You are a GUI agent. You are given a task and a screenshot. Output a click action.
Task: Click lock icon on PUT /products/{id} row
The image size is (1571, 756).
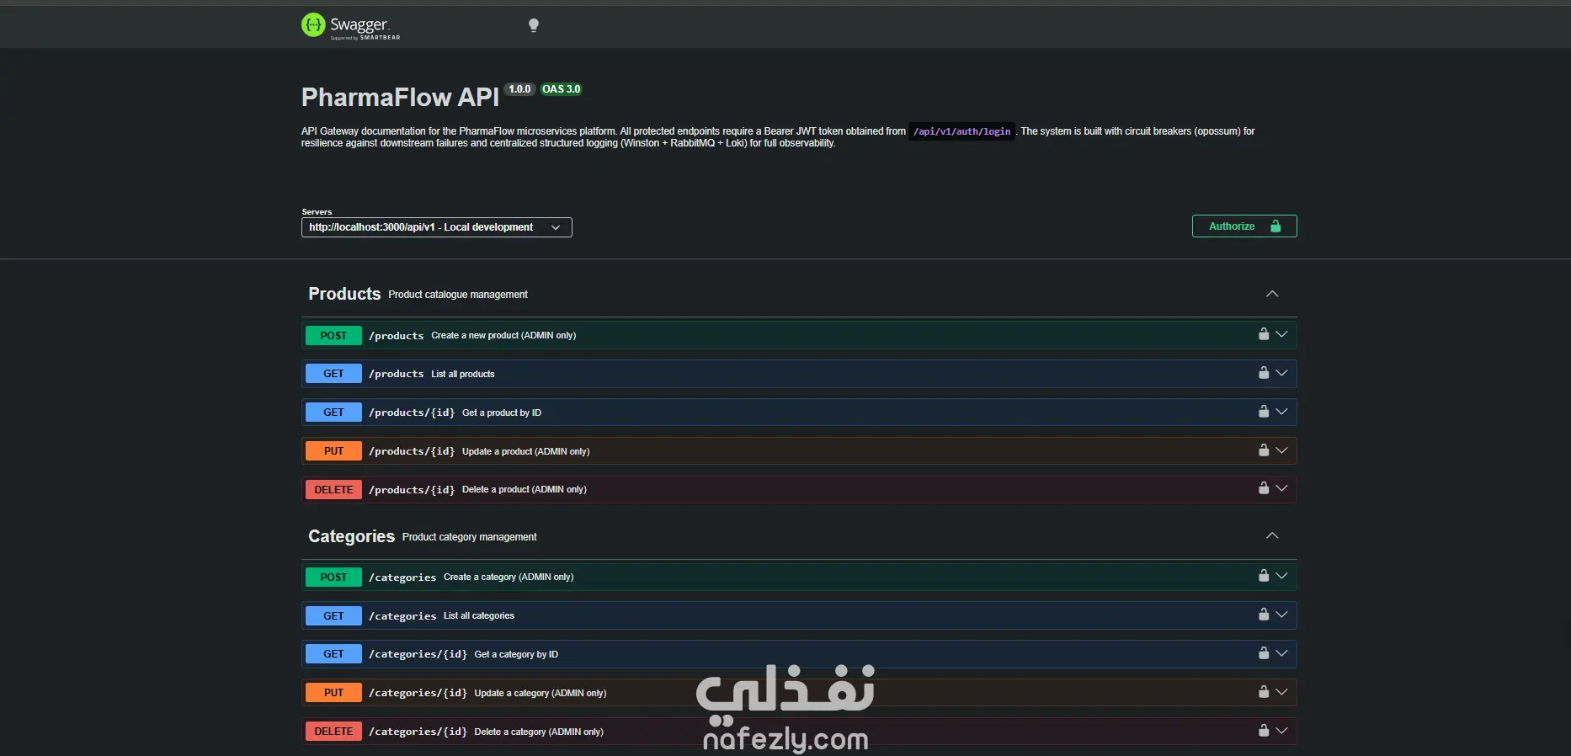click(1264, 450)
